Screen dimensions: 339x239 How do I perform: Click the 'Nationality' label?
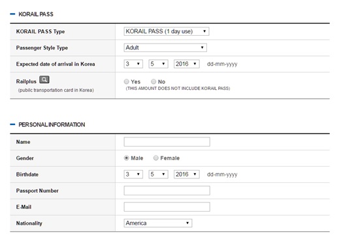[x=29, y=223]
